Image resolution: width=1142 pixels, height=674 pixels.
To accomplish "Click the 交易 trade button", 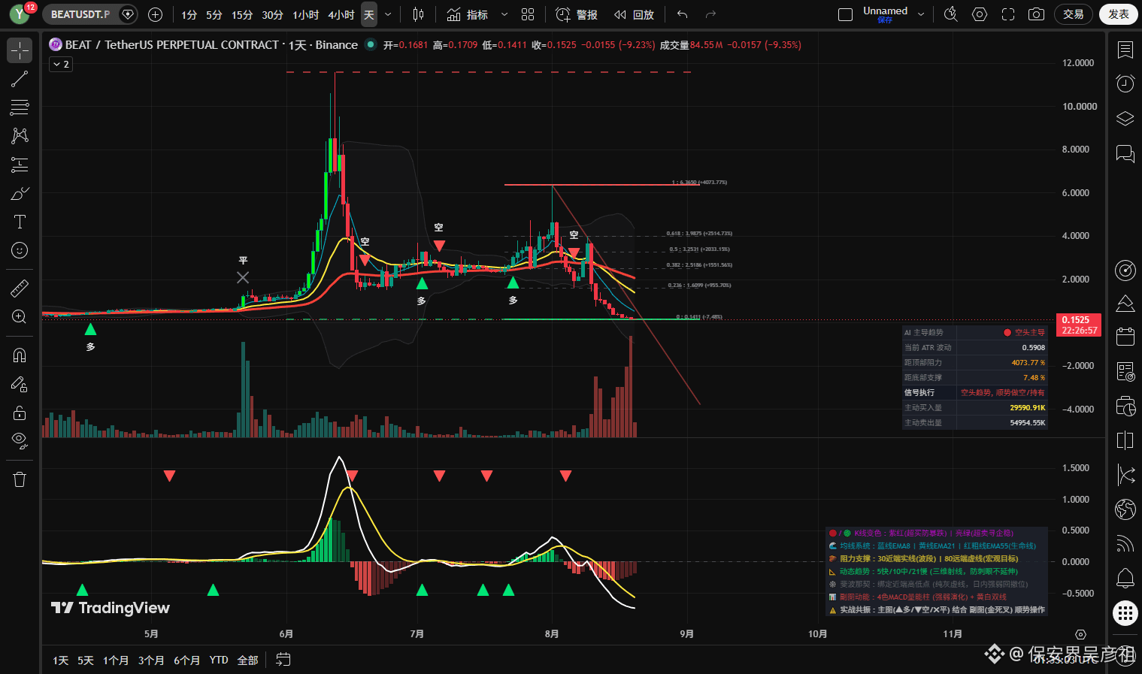I will point(1074,14).
